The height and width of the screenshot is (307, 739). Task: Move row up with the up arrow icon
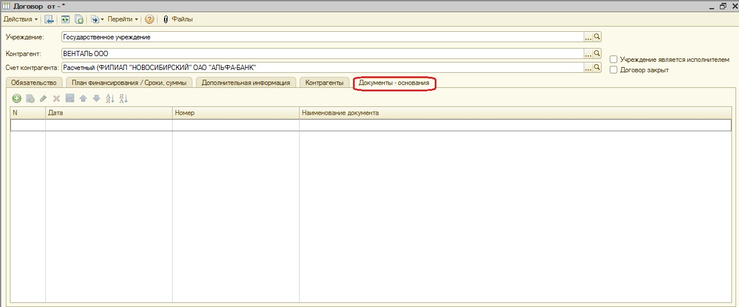coord(83,99)
